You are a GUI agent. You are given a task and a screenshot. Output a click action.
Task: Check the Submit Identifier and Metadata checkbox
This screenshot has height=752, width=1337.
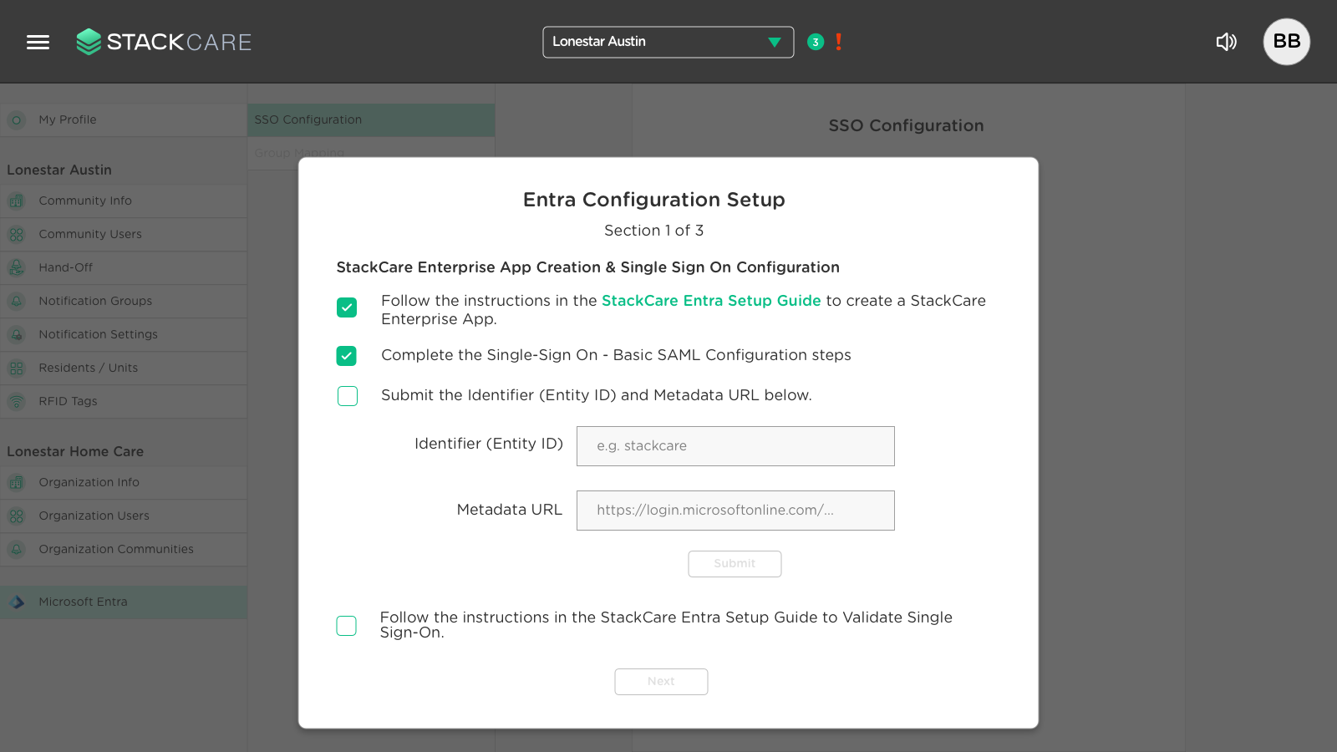(348, 396)
